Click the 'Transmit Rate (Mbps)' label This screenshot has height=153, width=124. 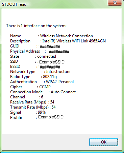pyautogui.click(x=29, y=107)
